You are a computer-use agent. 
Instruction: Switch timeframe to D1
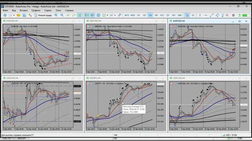point(168,15)
